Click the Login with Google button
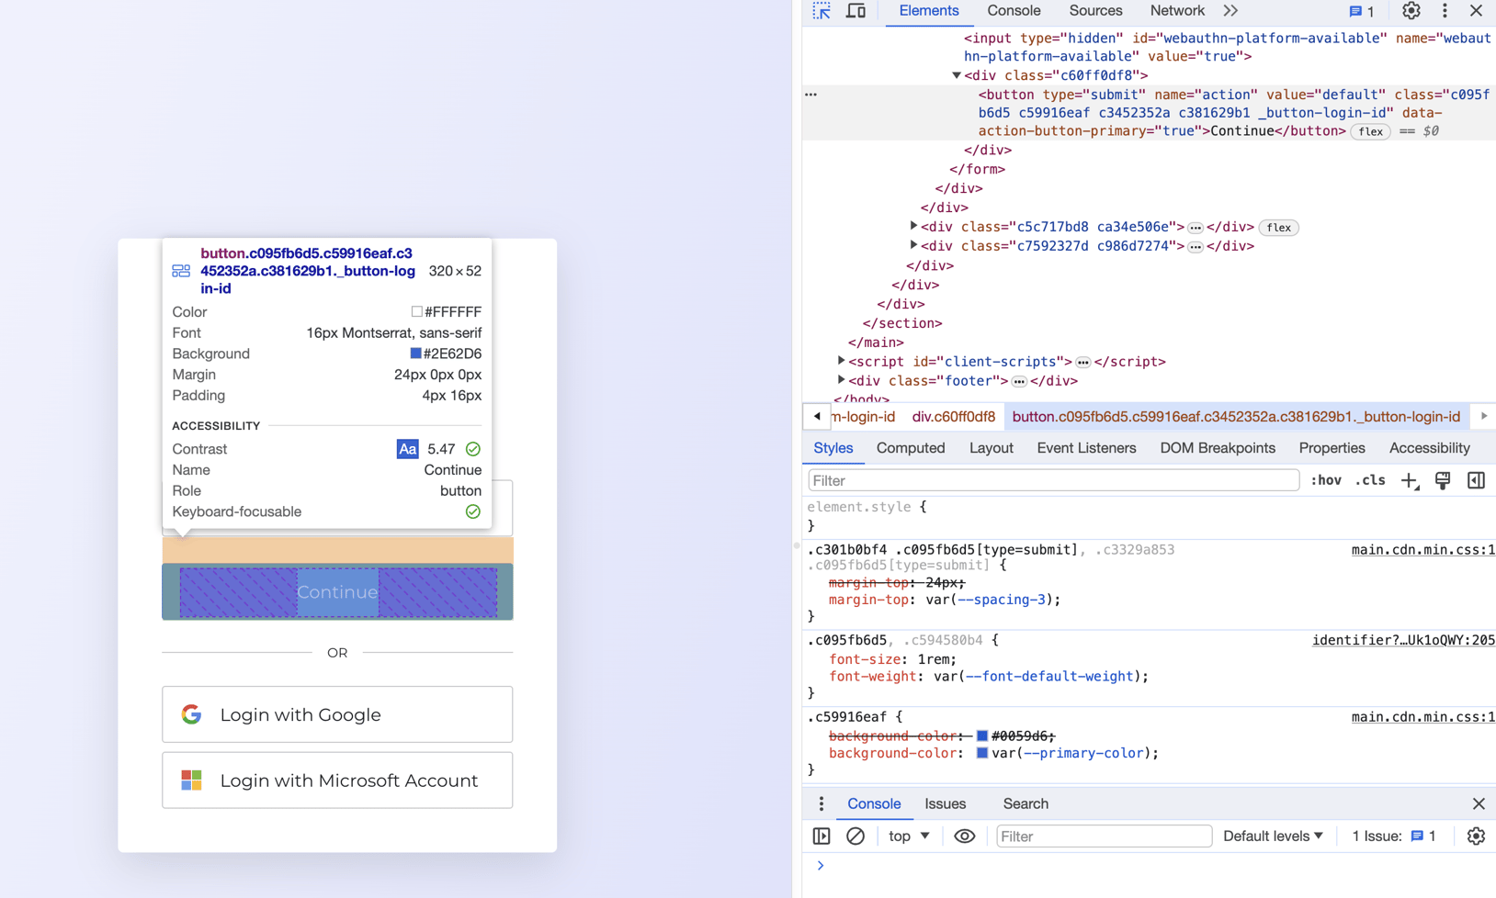The image size is (1496, 898). [337, 714]
